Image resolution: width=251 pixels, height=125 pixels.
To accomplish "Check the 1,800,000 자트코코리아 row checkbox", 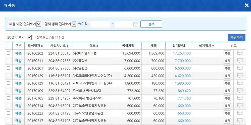I will [9, 83].
